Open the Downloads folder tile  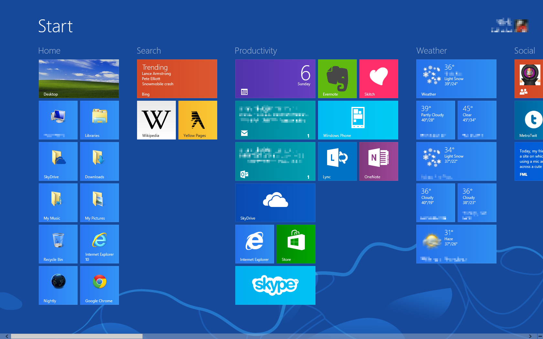click(100, 161)
